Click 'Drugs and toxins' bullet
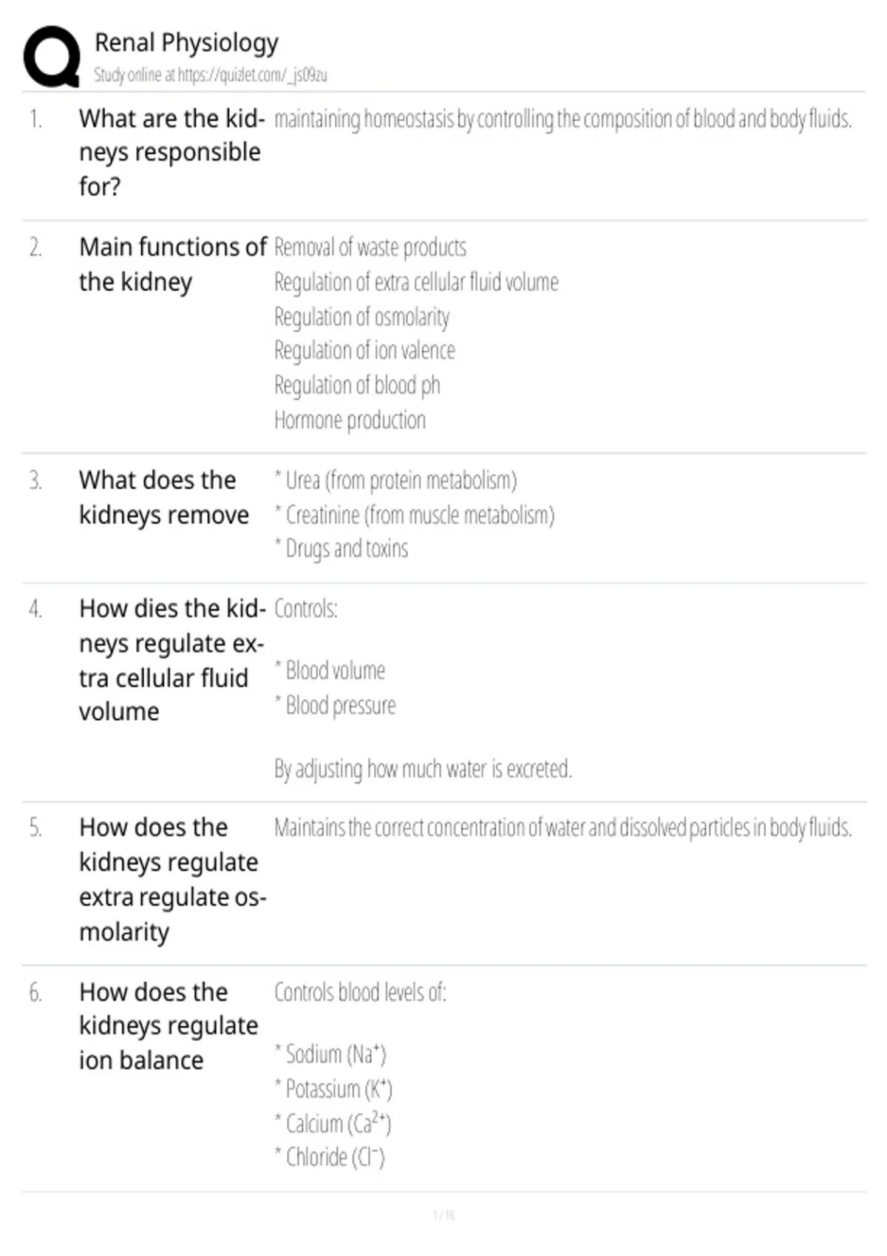Screen dimensions: 887x1256 (341, 549)
